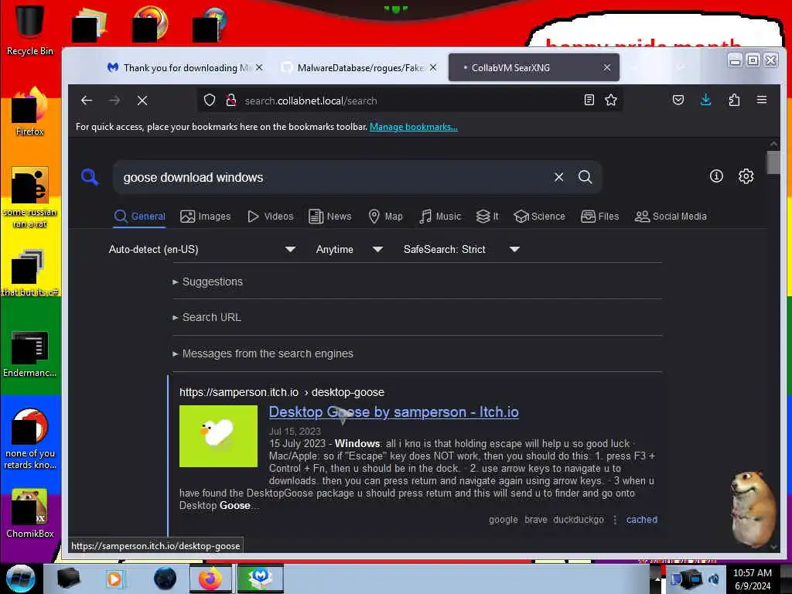Screen dimensions: 792x594
Task: Open the media player taskbar icon
Action: 114,579
